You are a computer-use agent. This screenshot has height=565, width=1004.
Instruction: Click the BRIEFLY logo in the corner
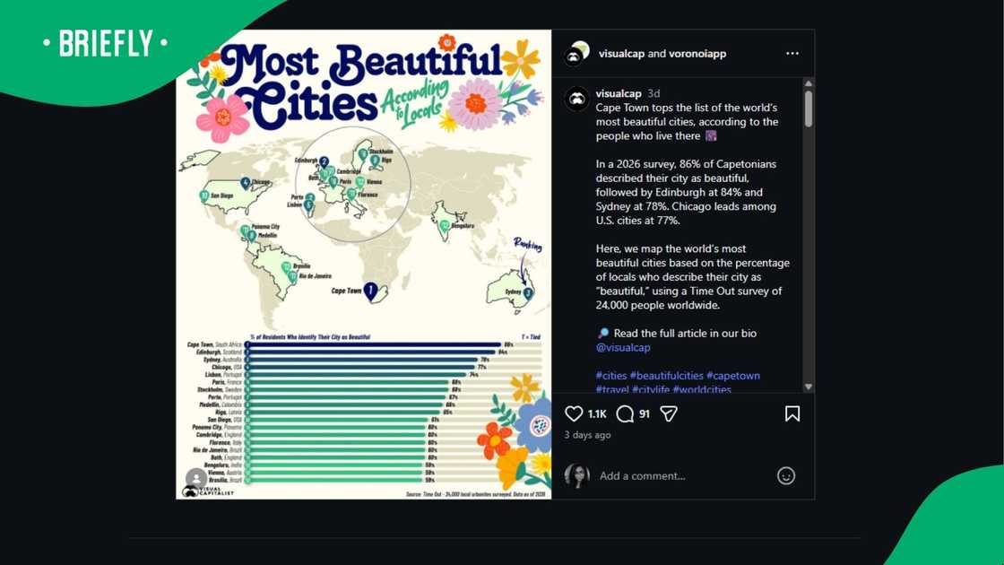[x=105, y=44]
